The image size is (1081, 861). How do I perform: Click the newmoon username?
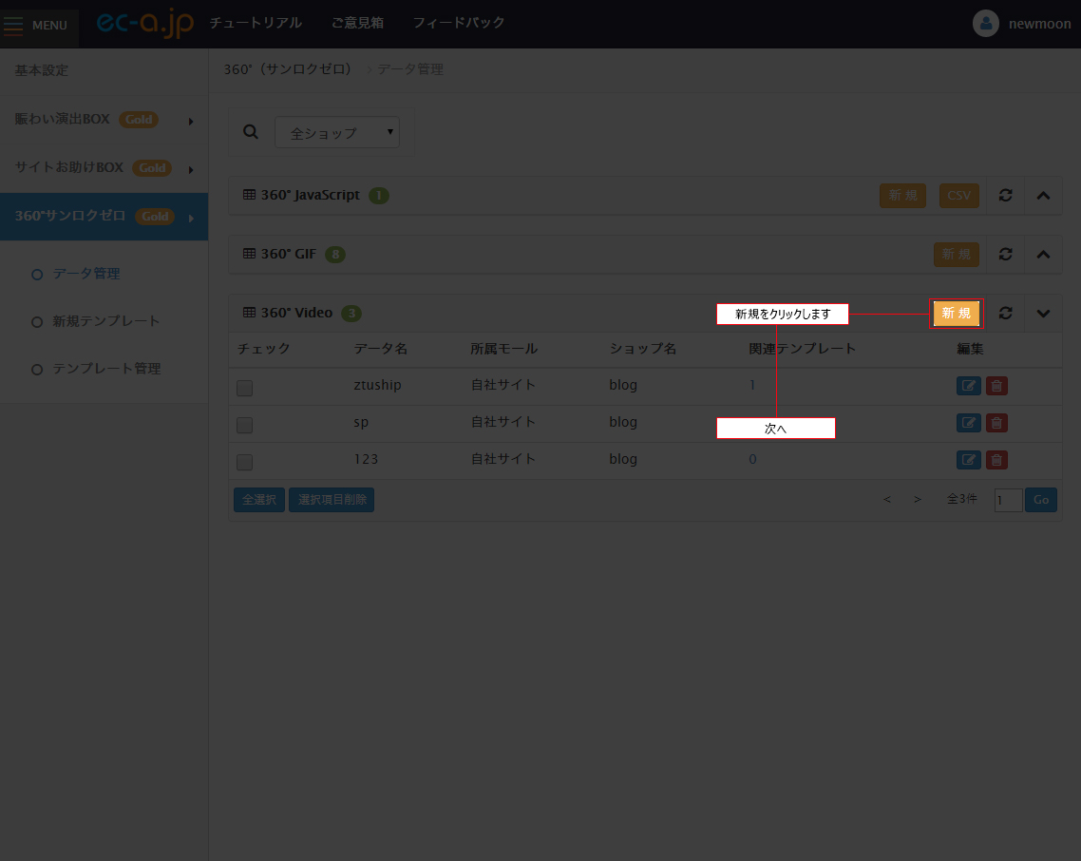pyautogui.click(x=1039, y=24)
